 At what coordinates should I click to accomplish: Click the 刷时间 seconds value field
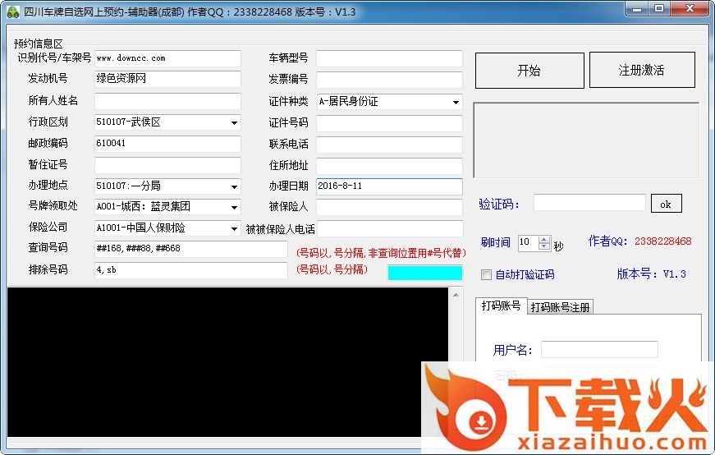(528, 243)
